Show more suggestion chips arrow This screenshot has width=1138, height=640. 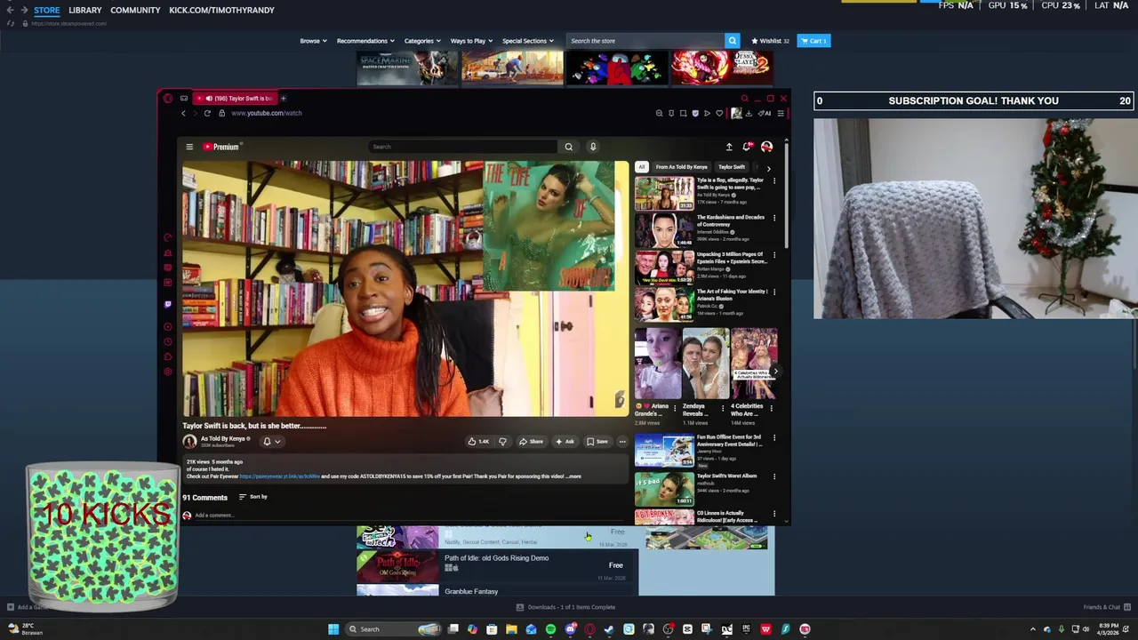coord(768,167)
